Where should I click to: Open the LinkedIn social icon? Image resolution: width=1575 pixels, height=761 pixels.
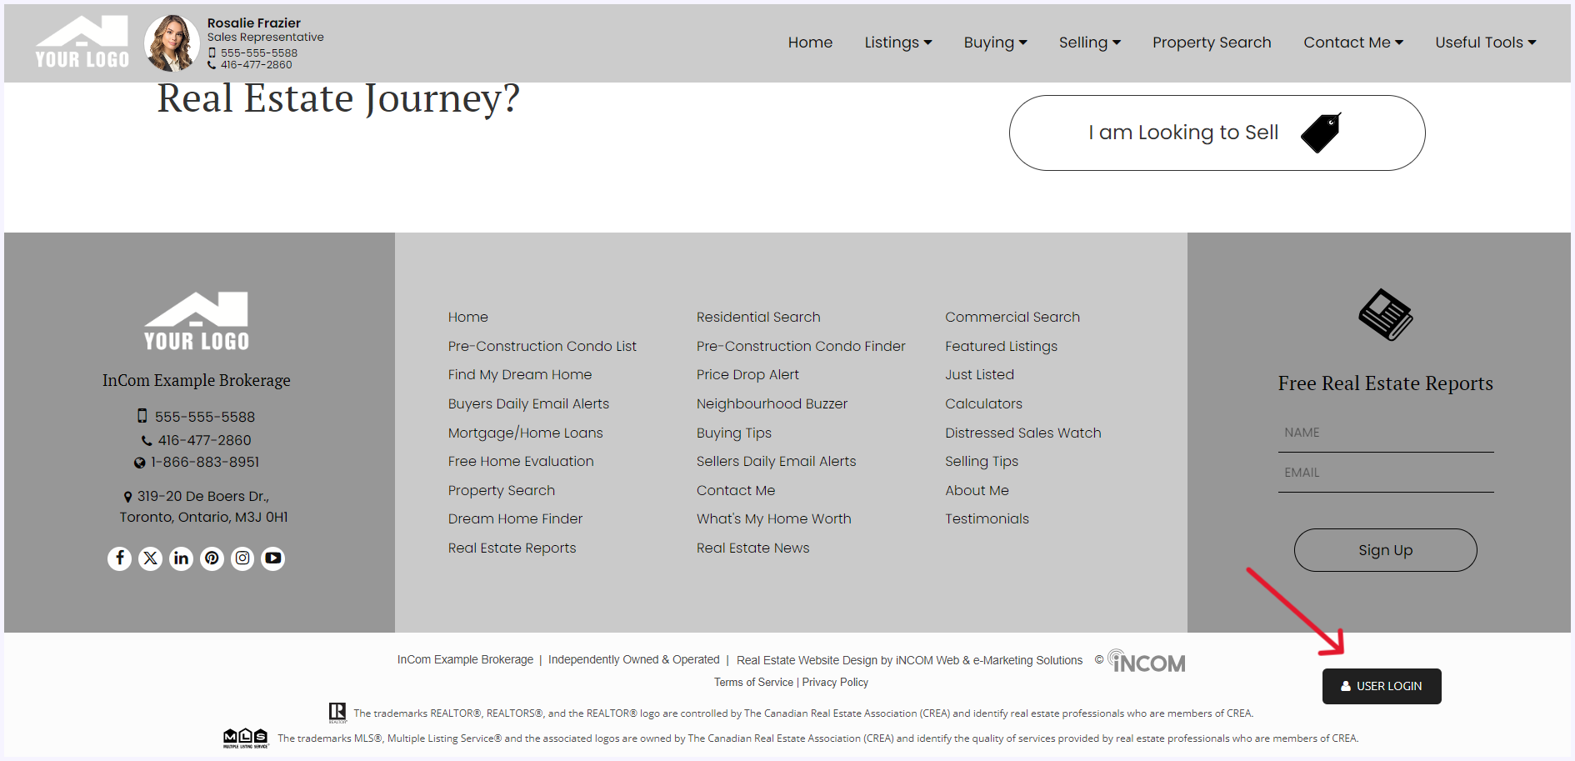point(181,558)
